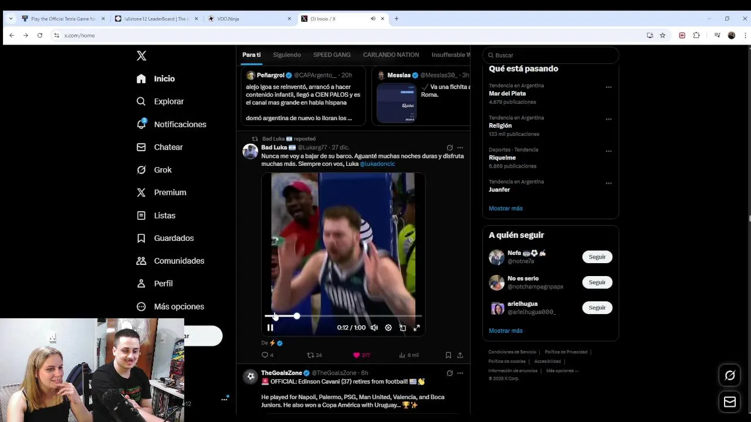This screenshot has width=751, height=422.
Task: Open Explorar search page
Action: [x=160, y=101]
